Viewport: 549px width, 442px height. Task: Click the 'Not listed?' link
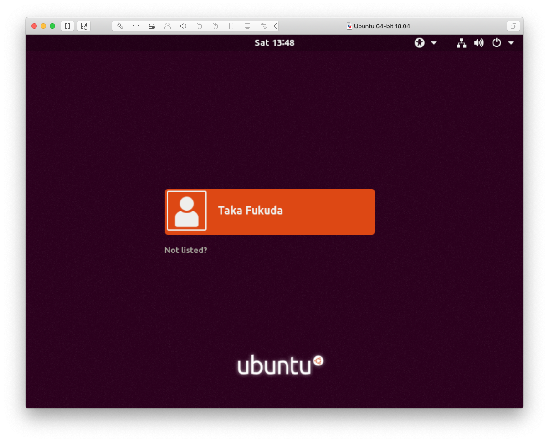(x=186, y=250)
